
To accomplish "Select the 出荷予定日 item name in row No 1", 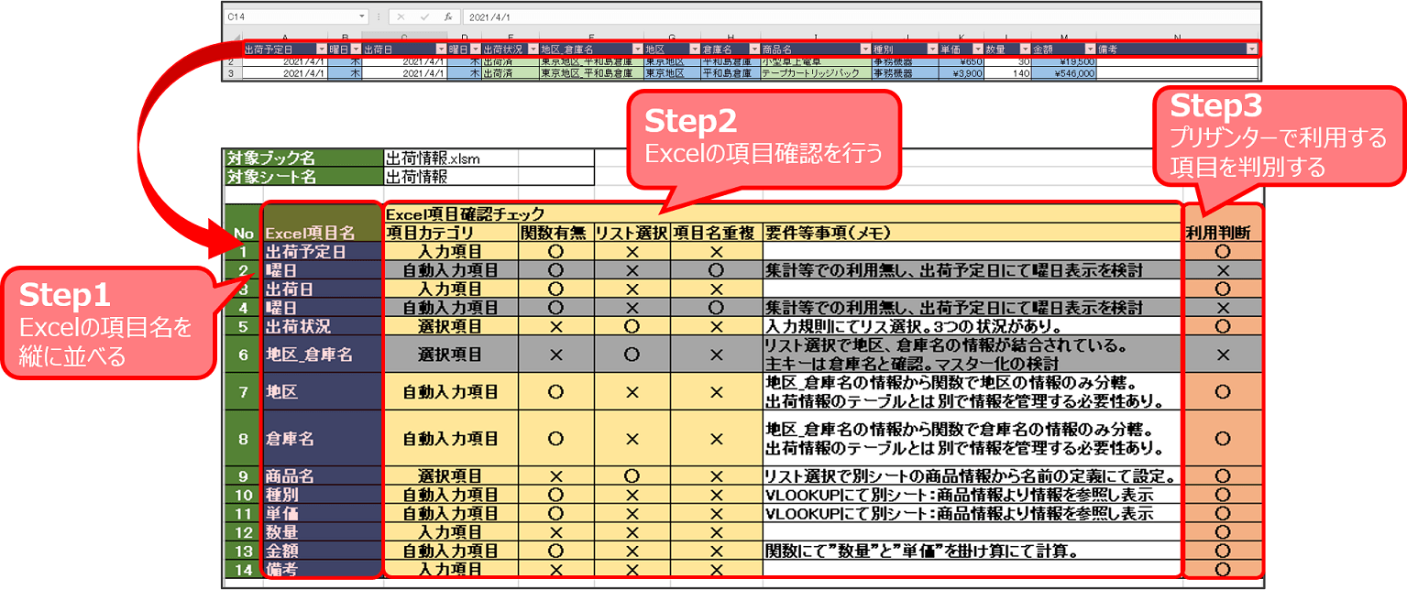I will point(322,251).
